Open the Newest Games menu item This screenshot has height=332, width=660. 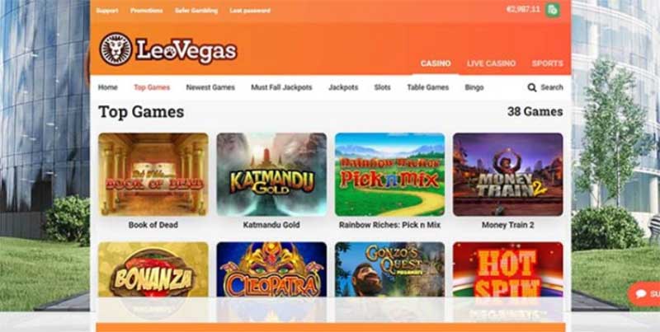[x=210, y=87]
